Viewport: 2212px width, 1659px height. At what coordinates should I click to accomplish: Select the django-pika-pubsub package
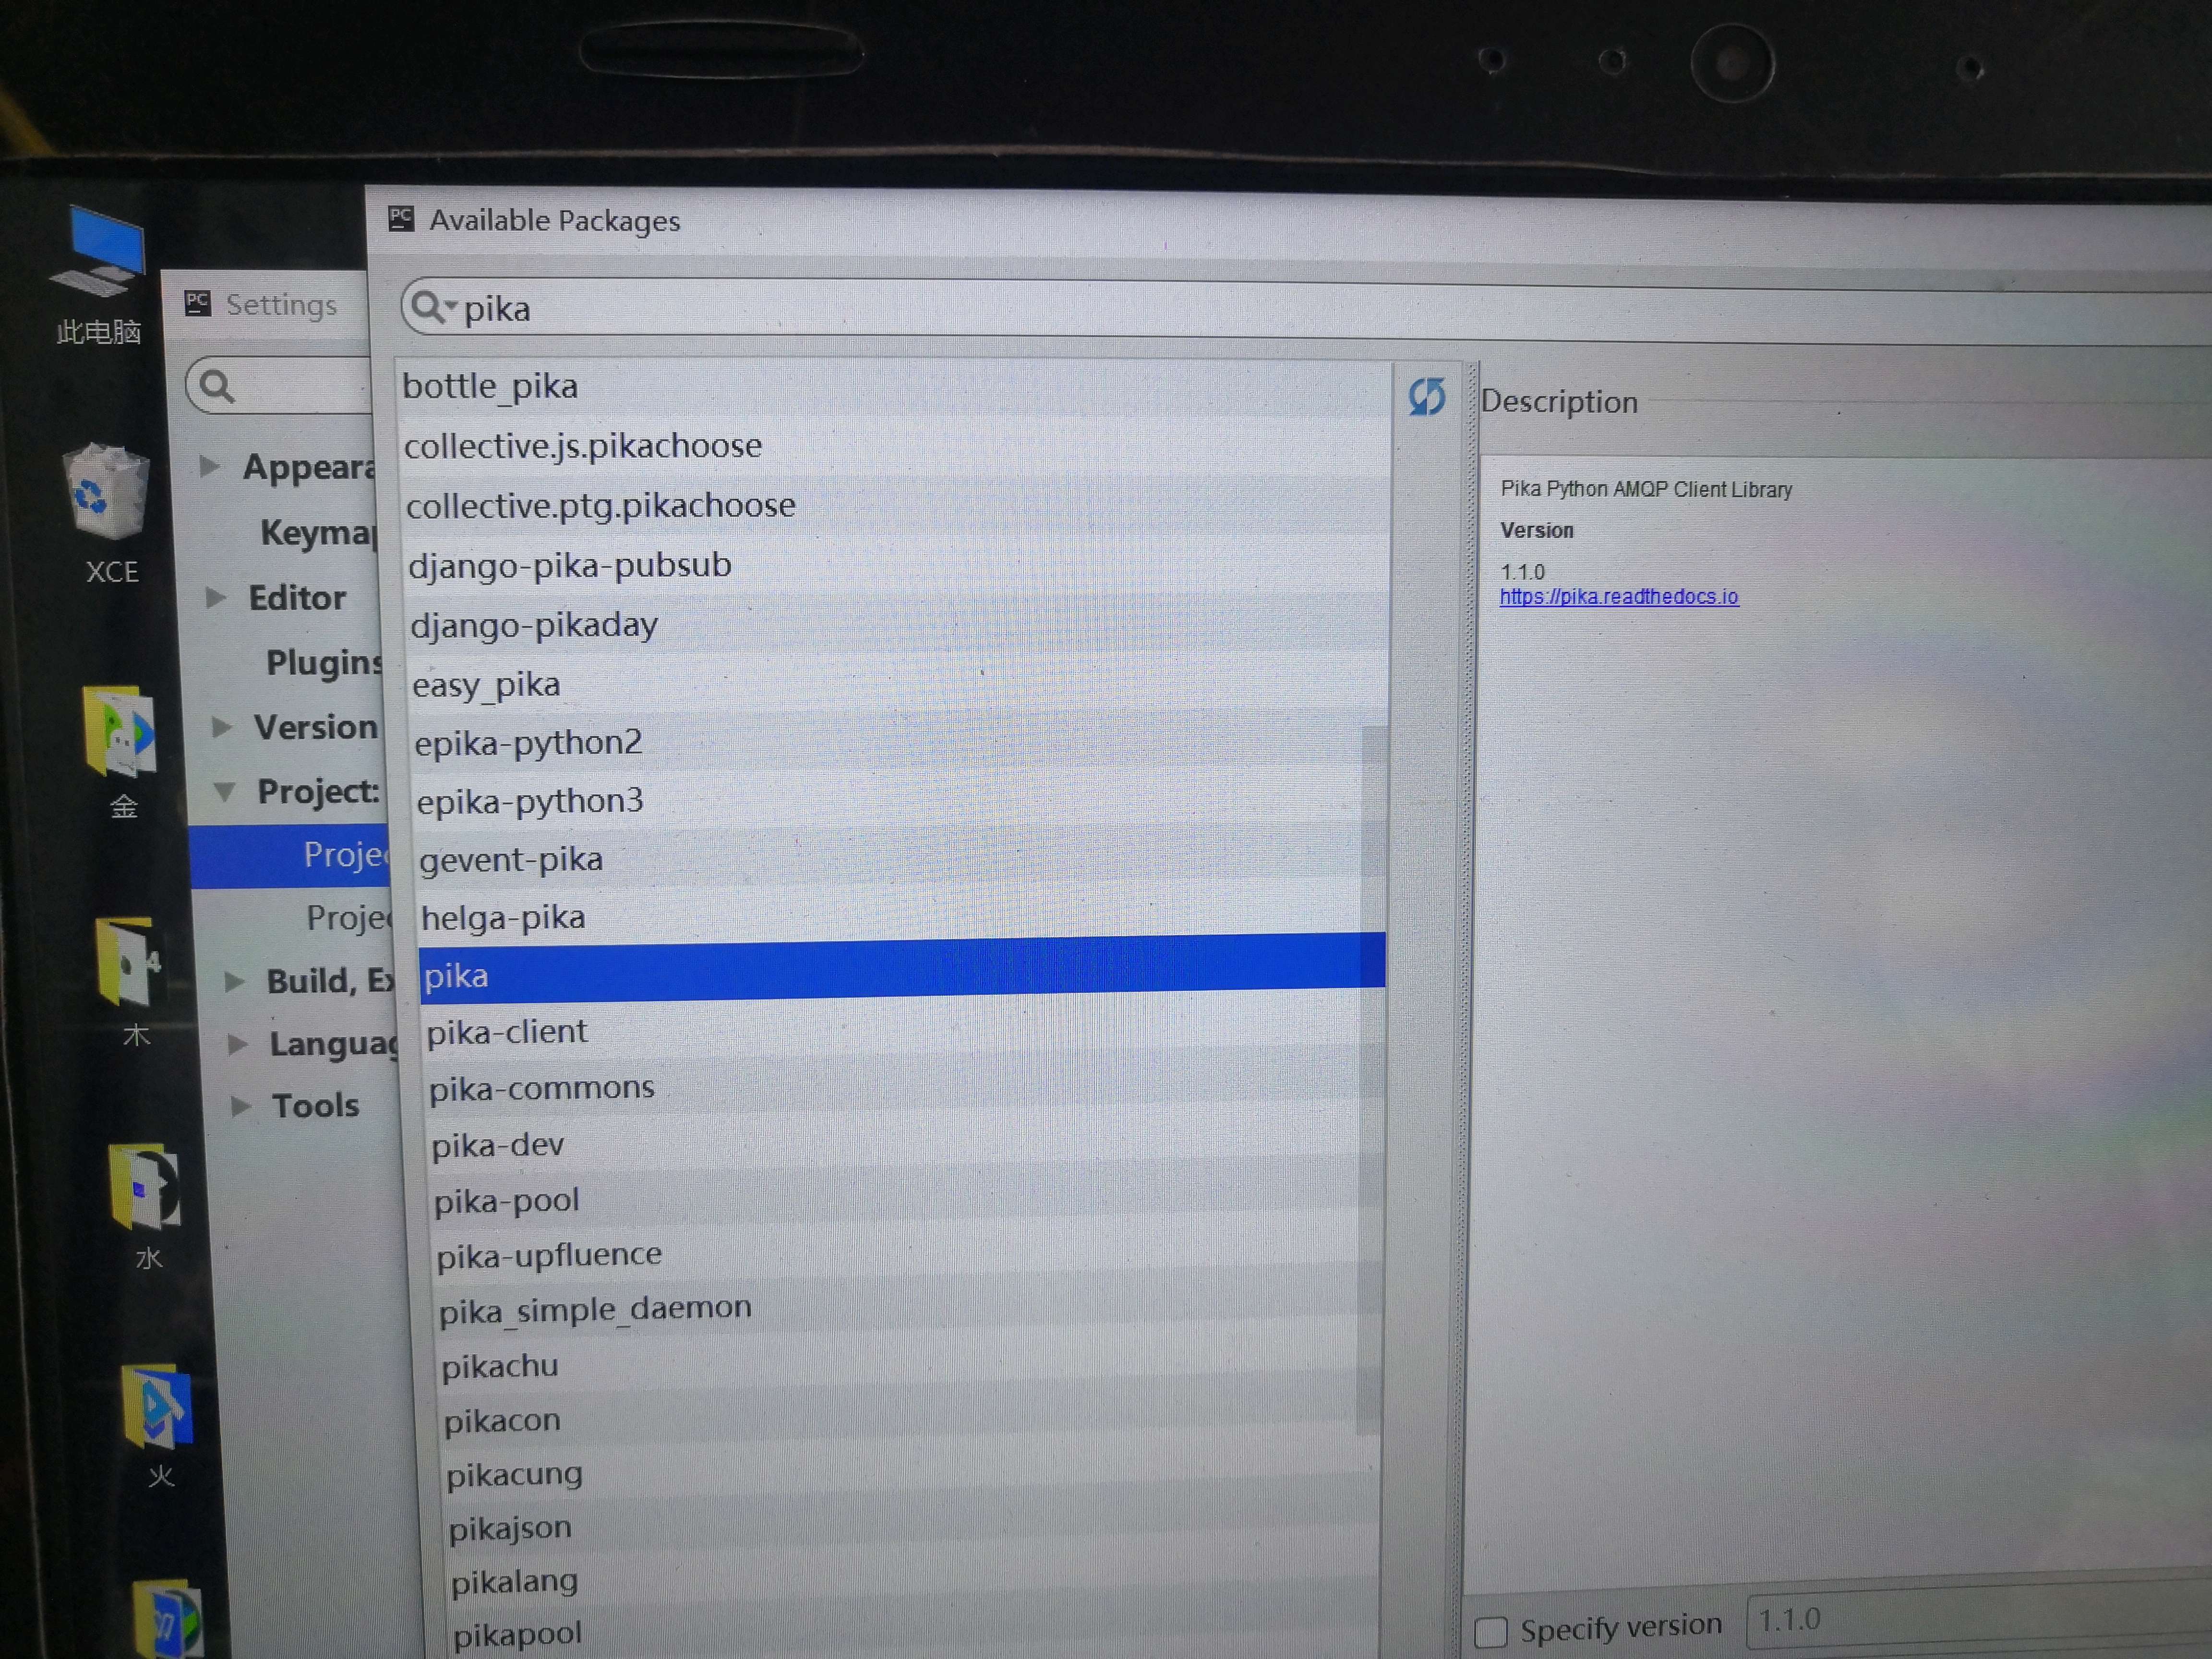[x=898, y=565]
